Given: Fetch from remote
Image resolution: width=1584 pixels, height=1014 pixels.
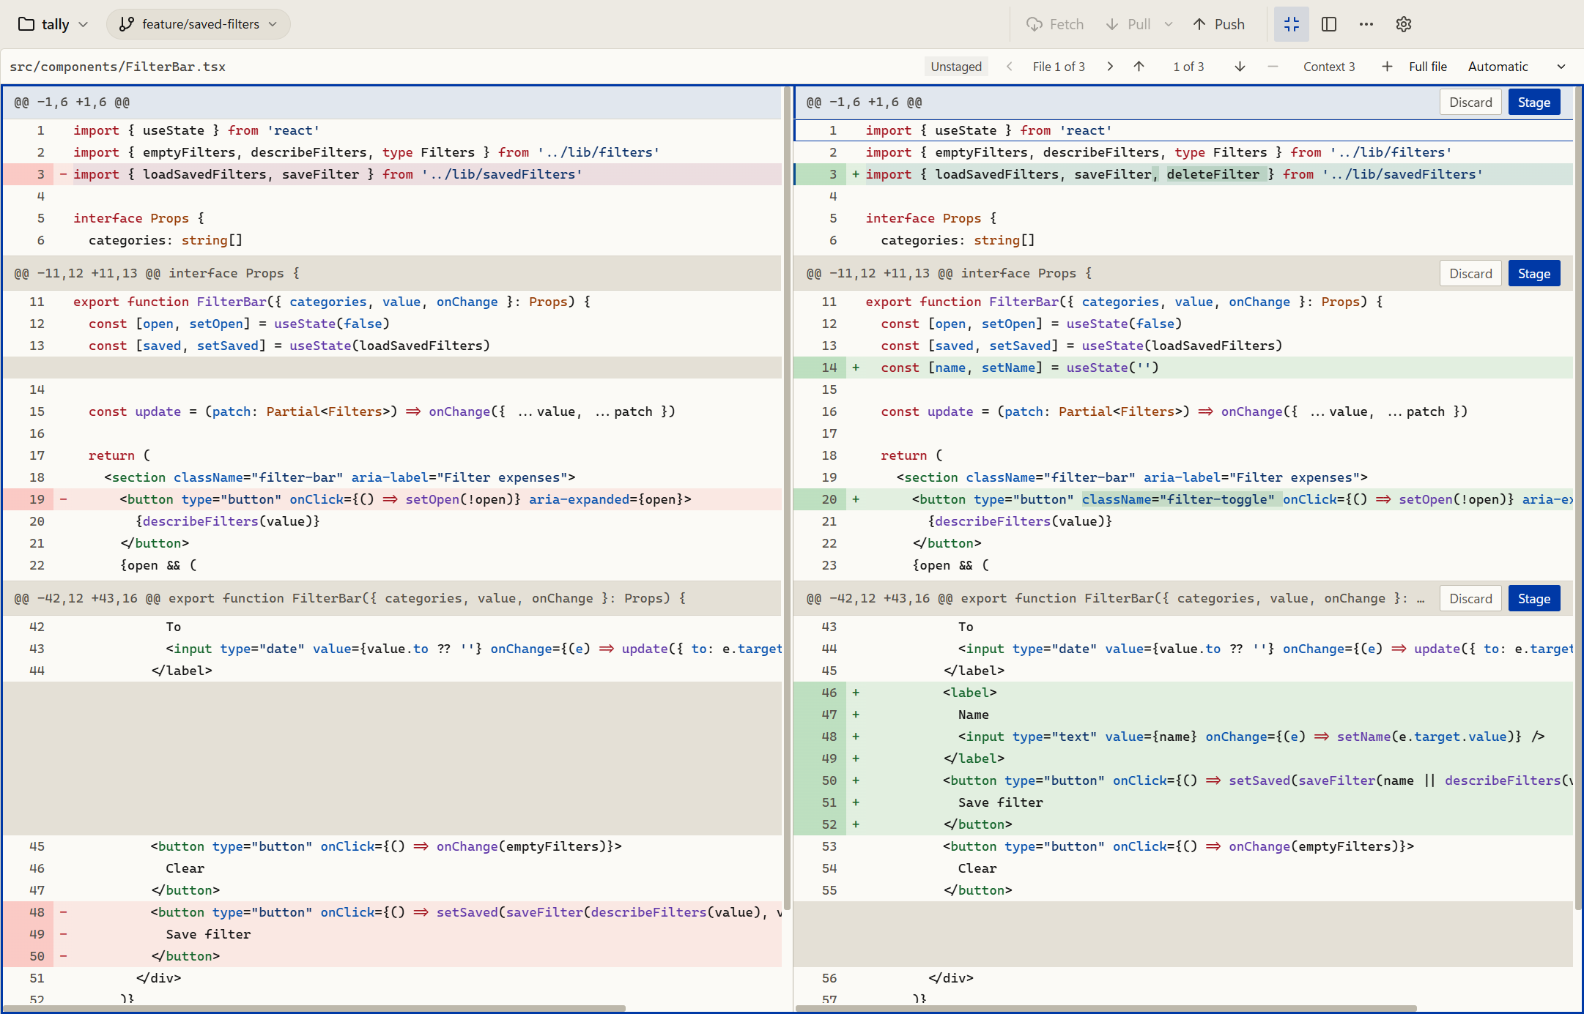Looking at the screenshot, I should [x=1055, y=24].
